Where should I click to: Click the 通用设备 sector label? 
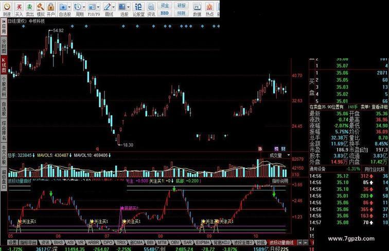tap(317, 169)
